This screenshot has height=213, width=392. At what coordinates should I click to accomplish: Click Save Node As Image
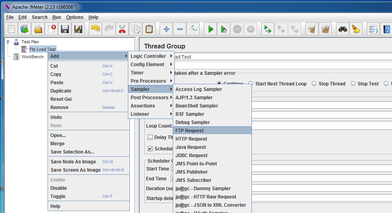[89, 161]
